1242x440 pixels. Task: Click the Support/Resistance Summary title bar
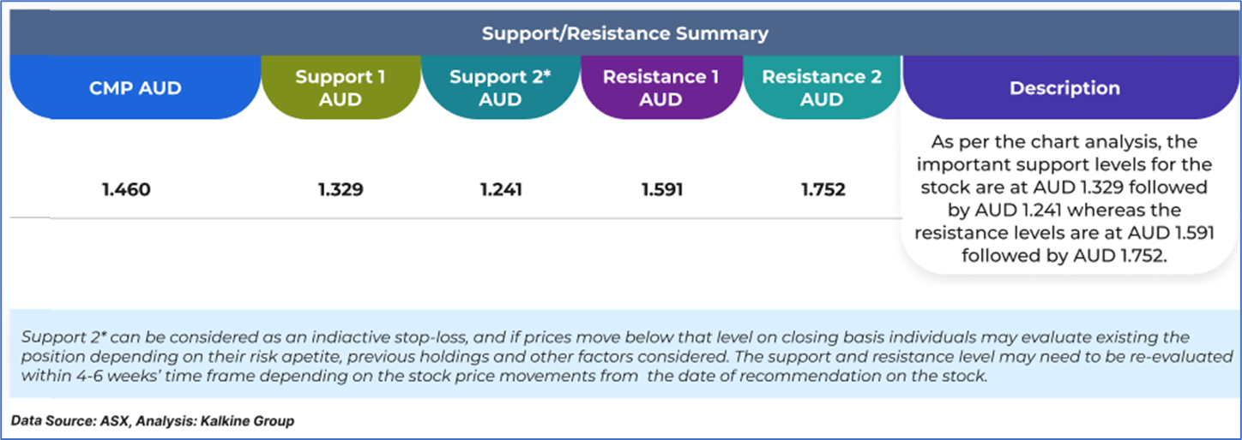coord(624,34)
